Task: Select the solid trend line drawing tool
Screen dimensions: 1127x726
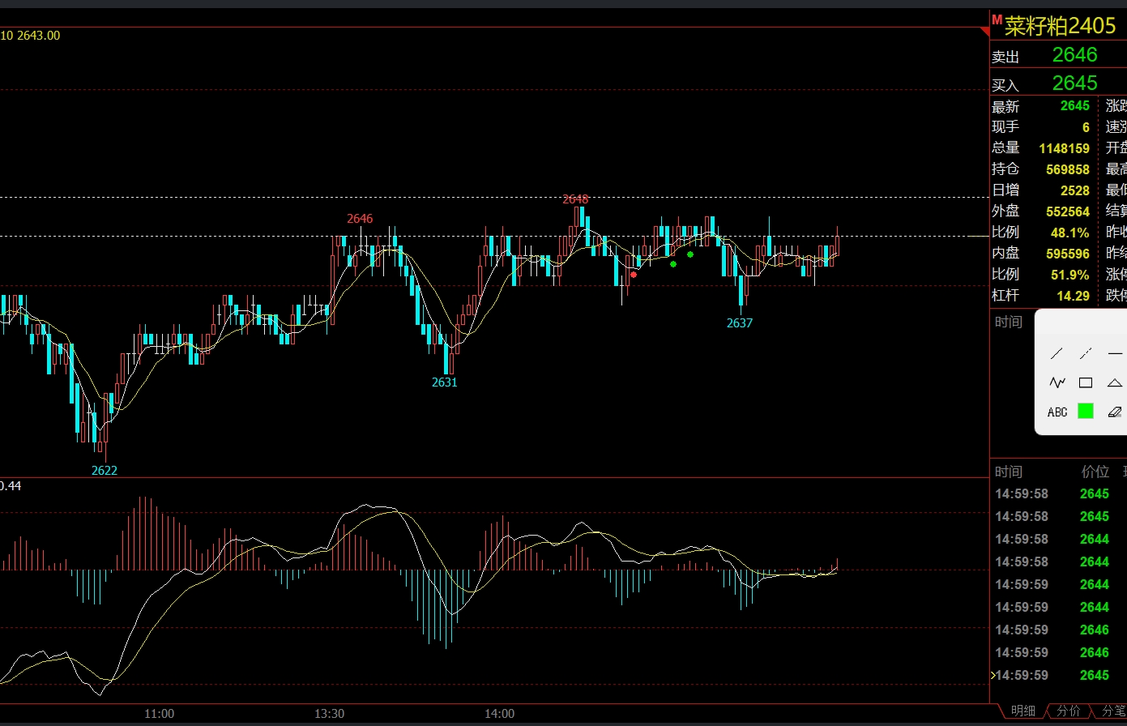Action: coord(1057,354)
